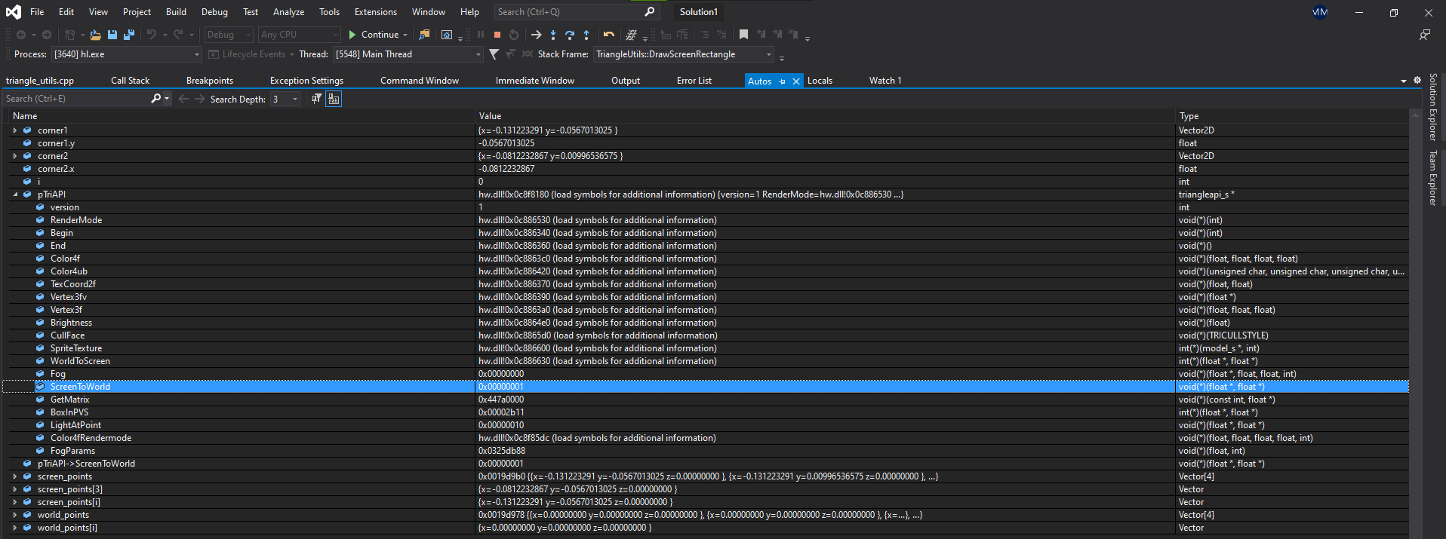Screen dimensions: 1446x539
Task: Open the Continue button dropdown arrow
Action: [x=405, y=35]
